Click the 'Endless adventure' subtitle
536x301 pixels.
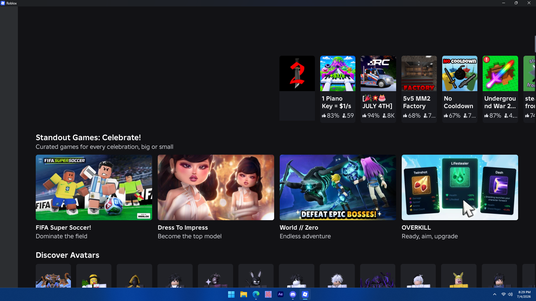point(305,236)
